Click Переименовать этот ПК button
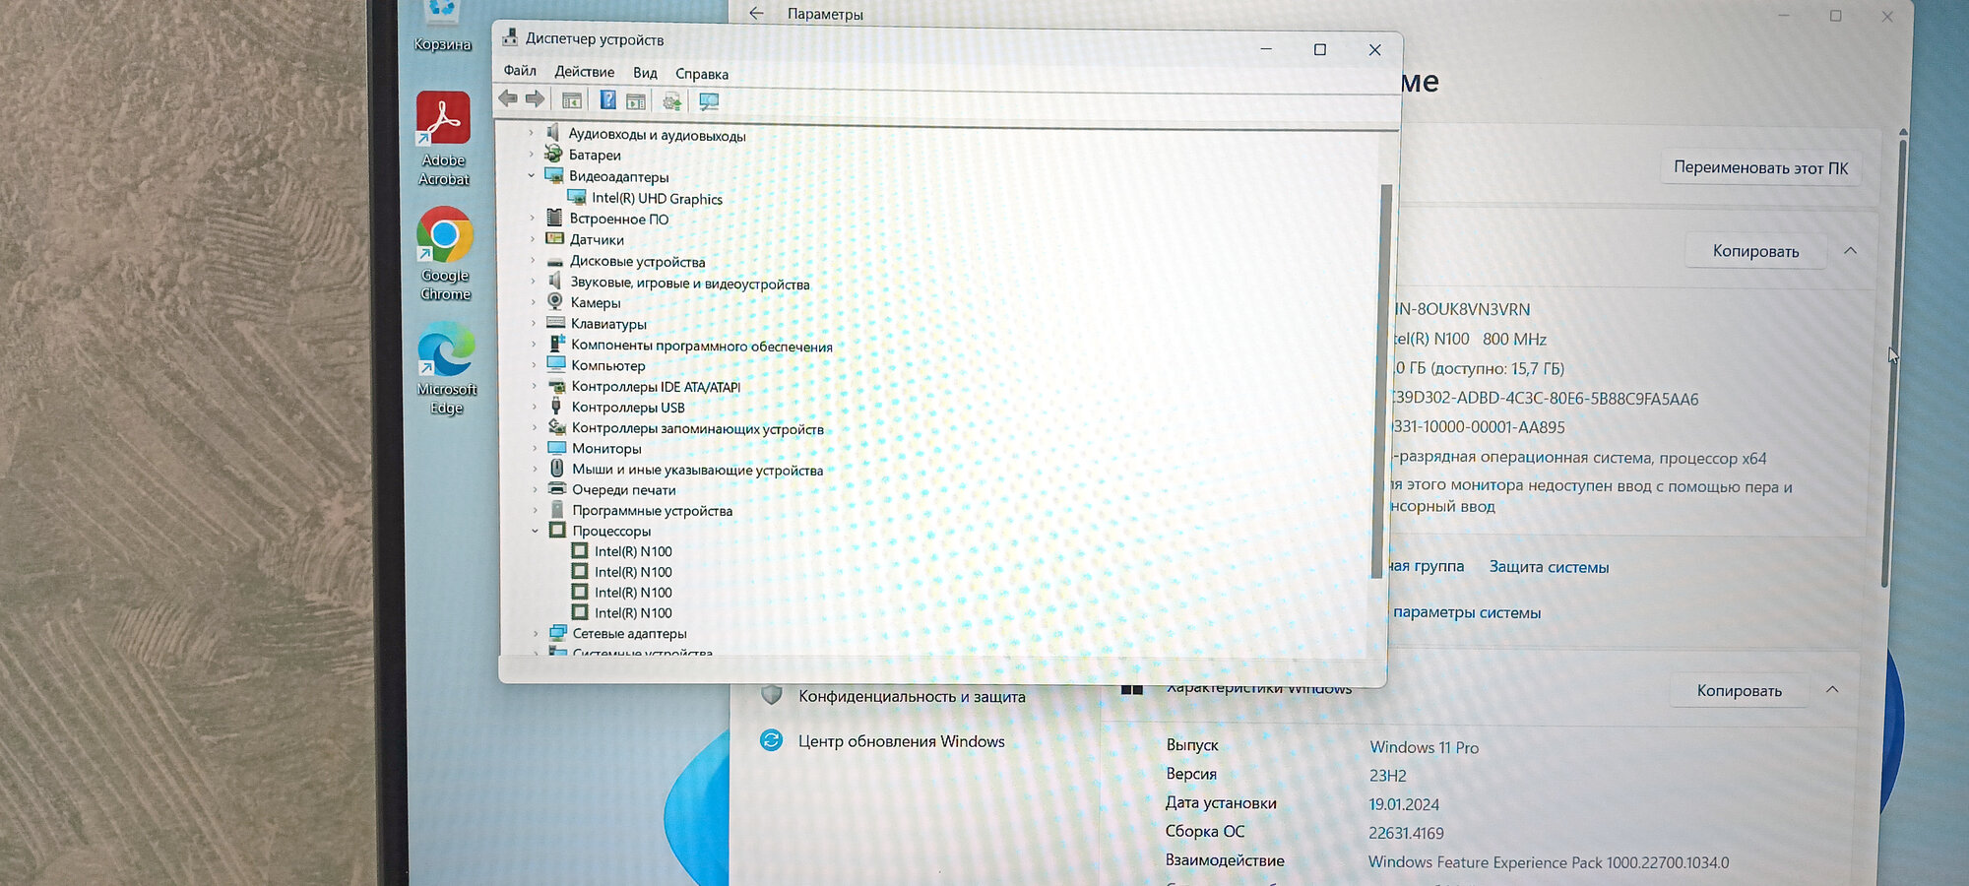1969x886 pixels. (x=1760, y=168)
